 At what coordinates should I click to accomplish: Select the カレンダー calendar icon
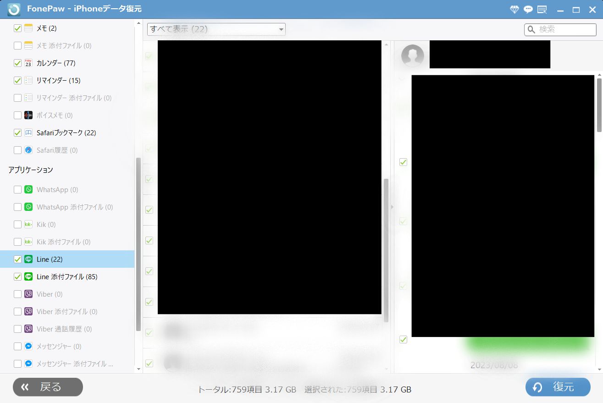[28, 63]
